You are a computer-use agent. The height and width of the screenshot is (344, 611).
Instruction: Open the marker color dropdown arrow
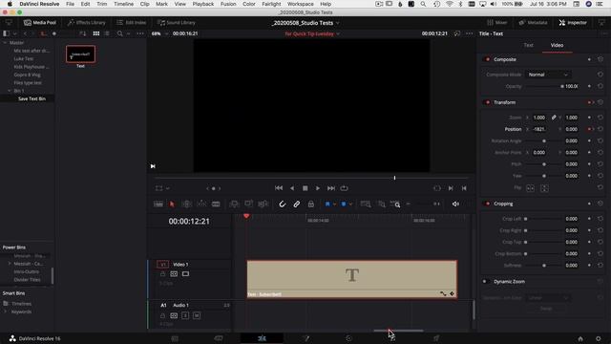coord(350,204)
